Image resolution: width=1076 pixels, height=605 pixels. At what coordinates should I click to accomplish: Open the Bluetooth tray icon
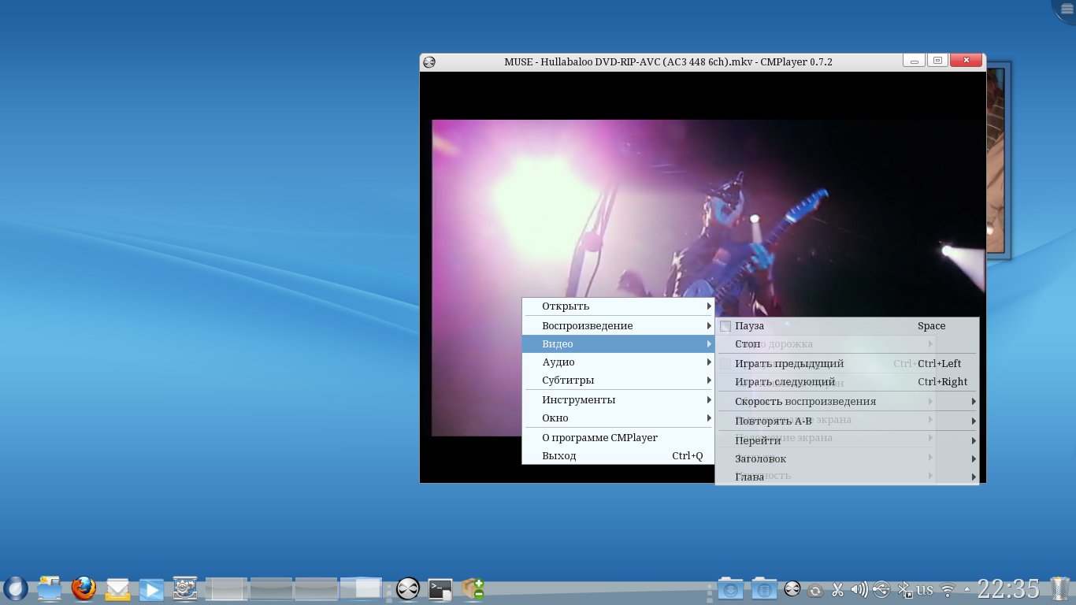(x=904, y=588)
